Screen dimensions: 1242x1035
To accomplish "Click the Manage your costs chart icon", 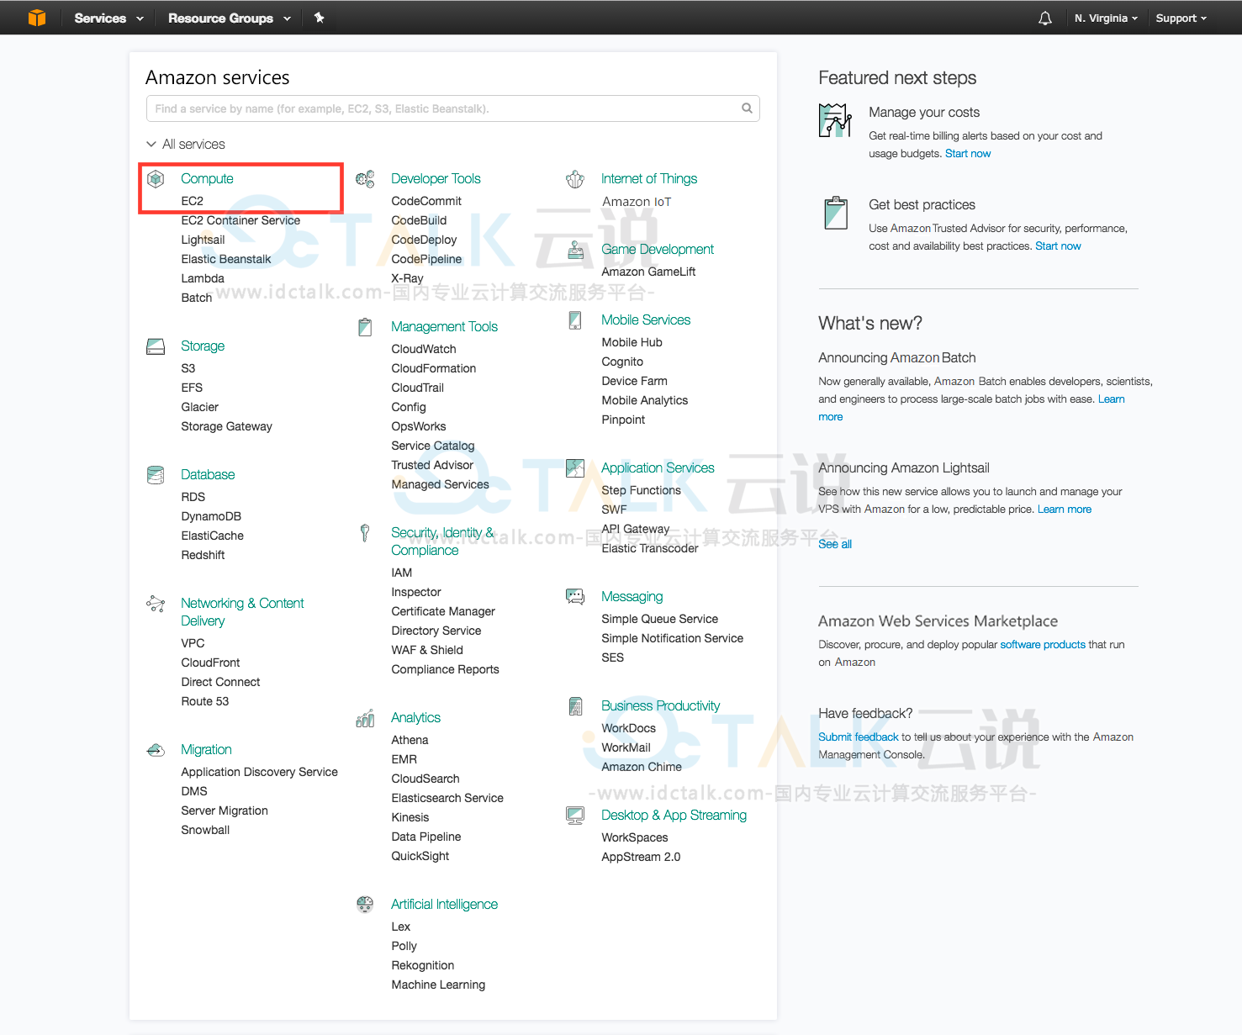I will coord(835,120).
